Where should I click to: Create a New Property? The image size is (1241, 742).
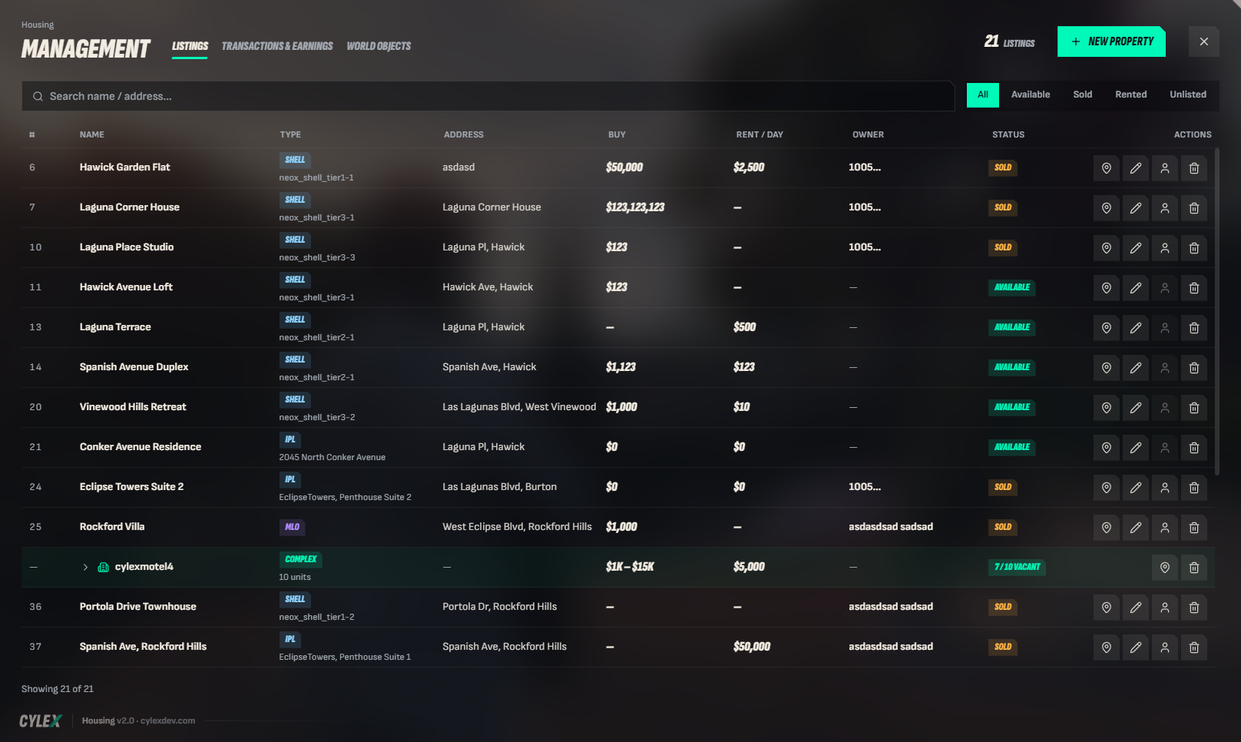coord(1111,41)
